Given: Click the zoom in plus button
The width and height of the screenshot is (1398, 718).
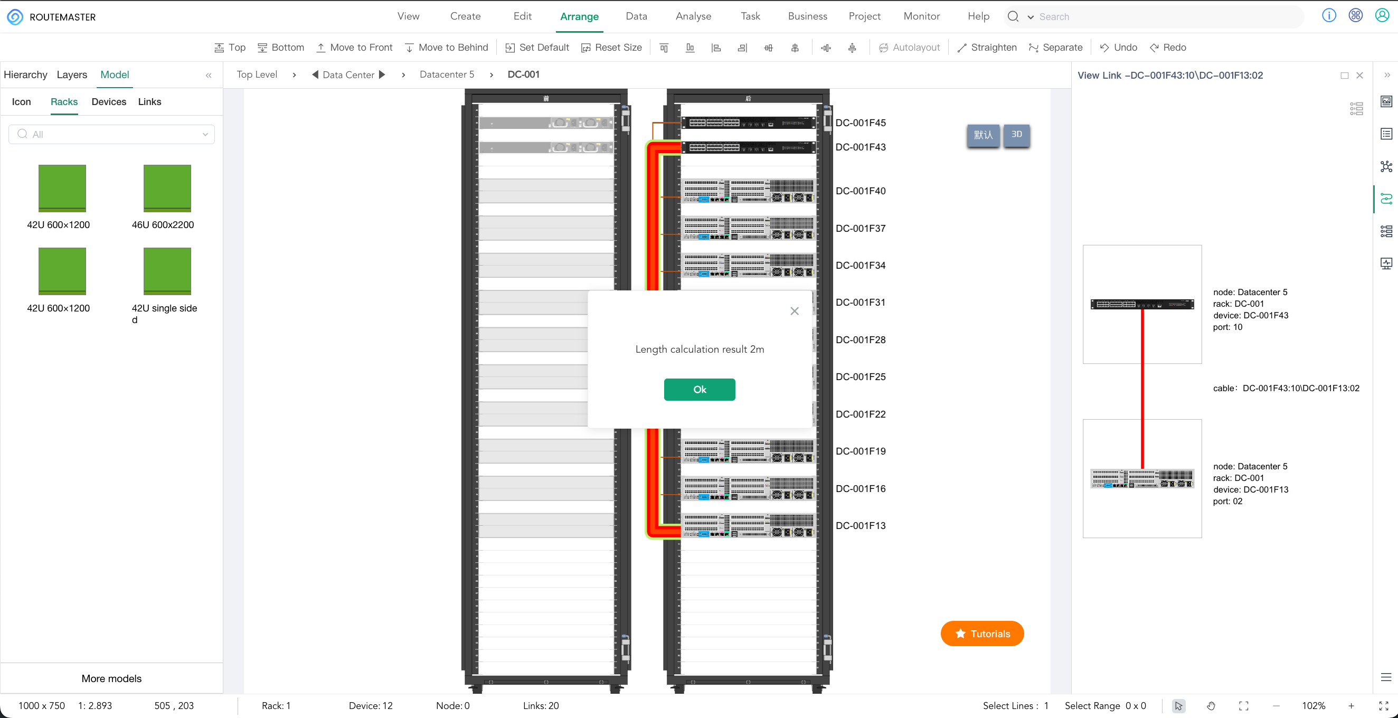Looking at the screenshot, I should point(1351,705).
